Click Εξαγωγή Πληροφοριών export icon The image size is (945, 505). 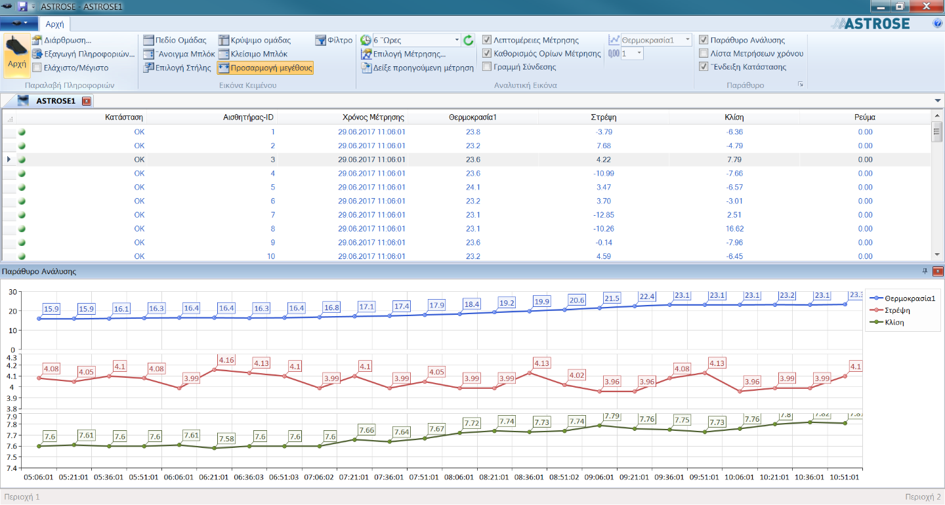[x=37, y=54]
